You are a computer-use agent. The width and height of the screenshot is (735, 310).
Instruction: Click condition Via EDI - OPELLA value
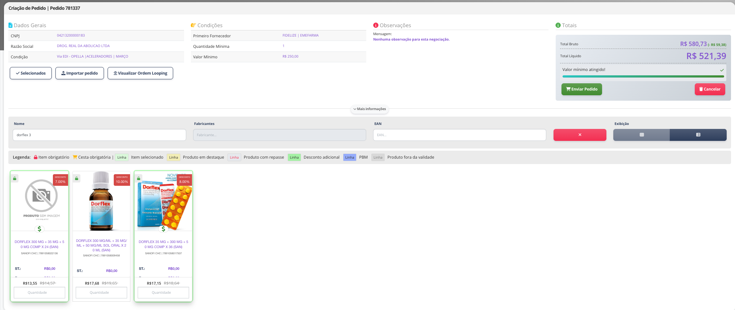92,56
